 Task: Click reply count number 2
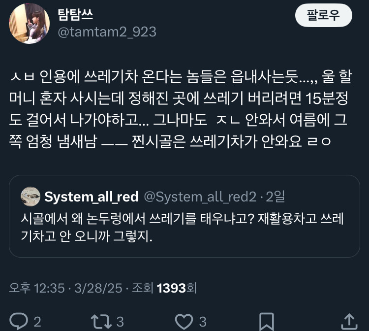coord(37,322)
